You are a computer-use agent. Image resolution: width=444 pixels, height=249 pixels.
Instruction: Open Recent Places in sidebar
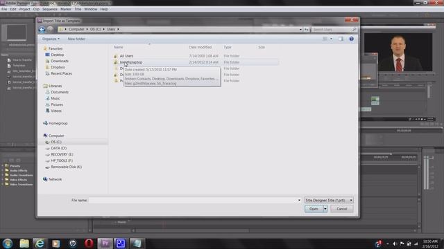point(62,73)
